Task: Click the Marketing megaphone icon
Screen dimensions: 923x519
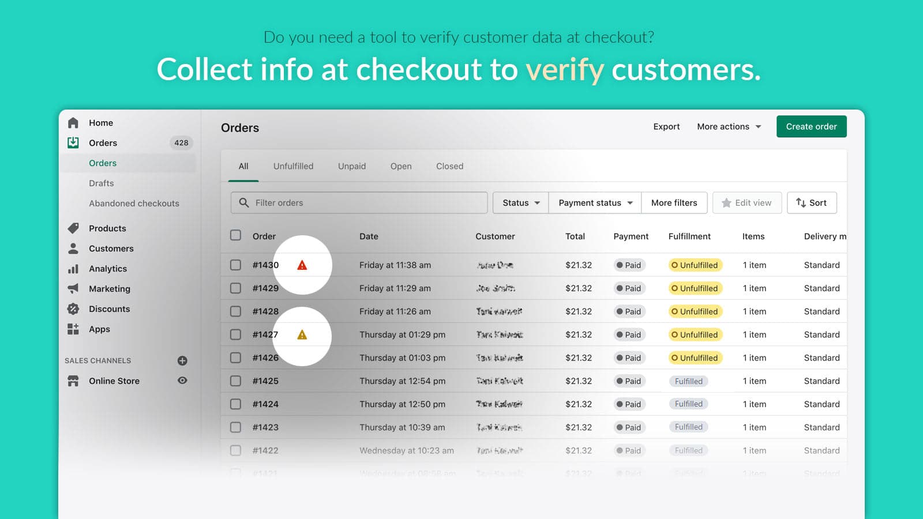Action: pyautogui.click(x=73, y=288)
